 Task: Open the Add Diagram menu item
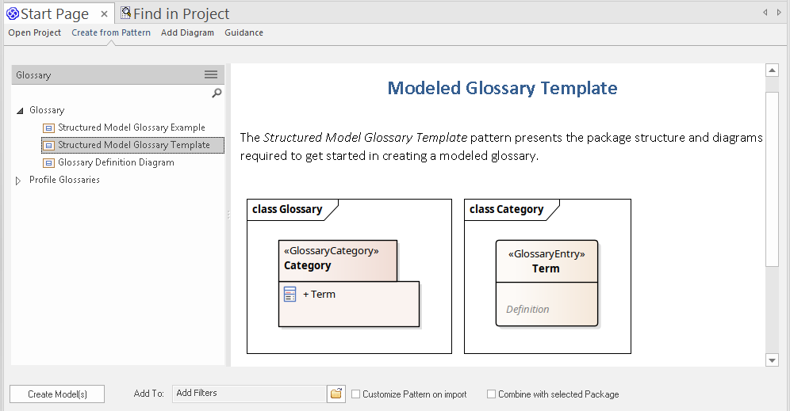187,32
